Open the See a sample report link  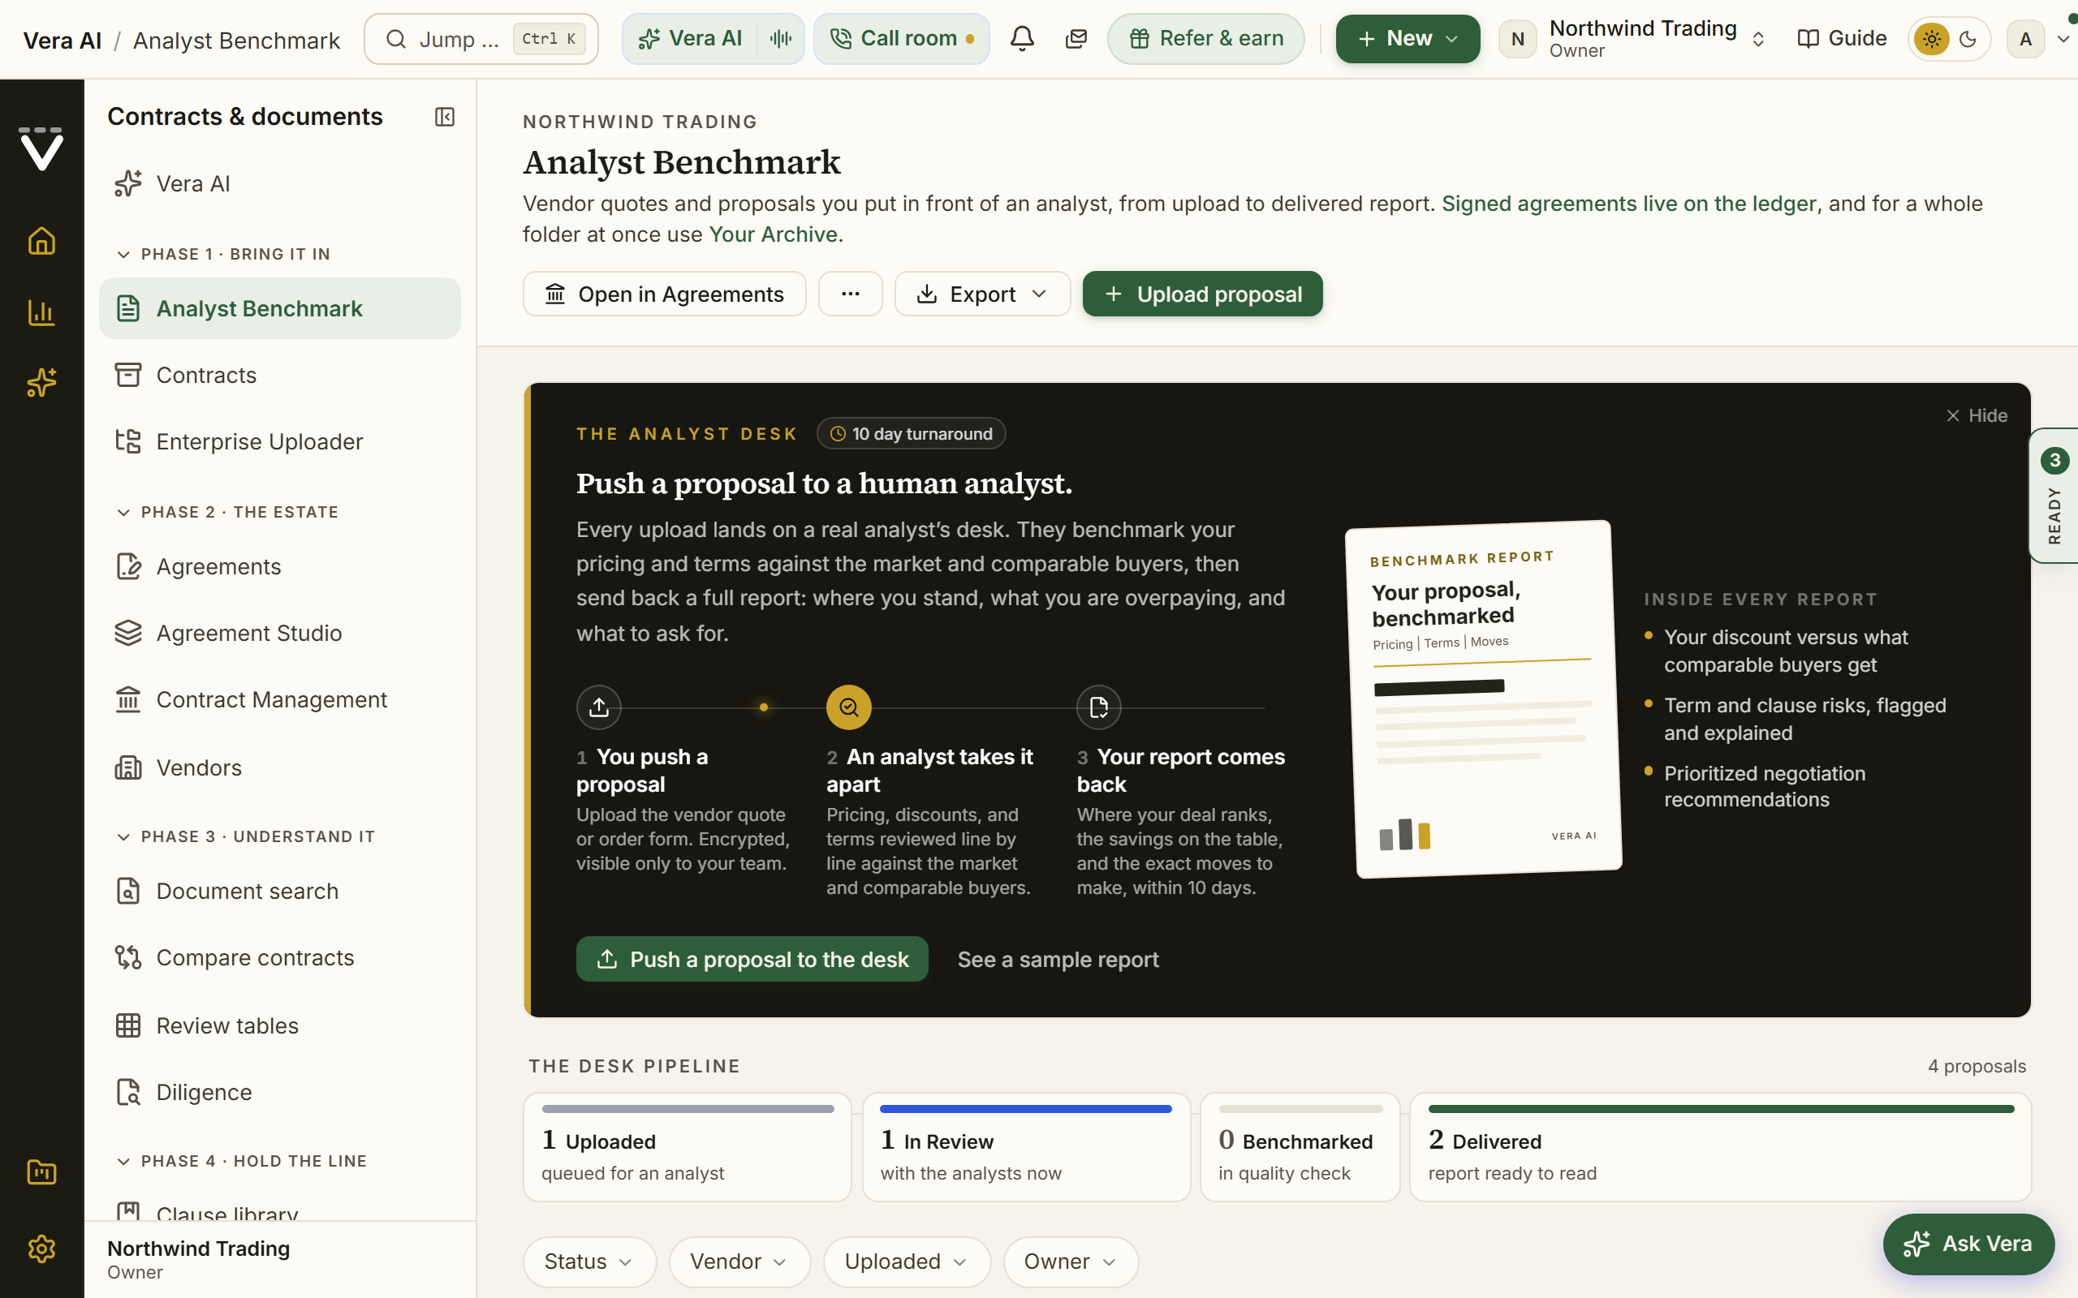1058,959
